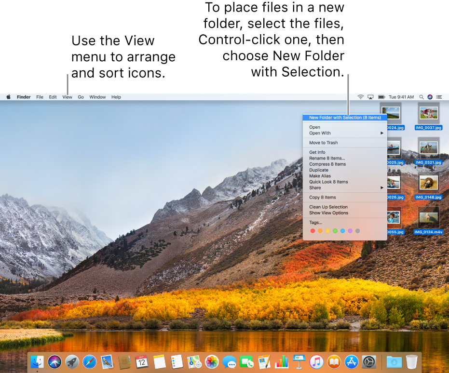Open the View menu in the menu bar

(x=67, y=97)
